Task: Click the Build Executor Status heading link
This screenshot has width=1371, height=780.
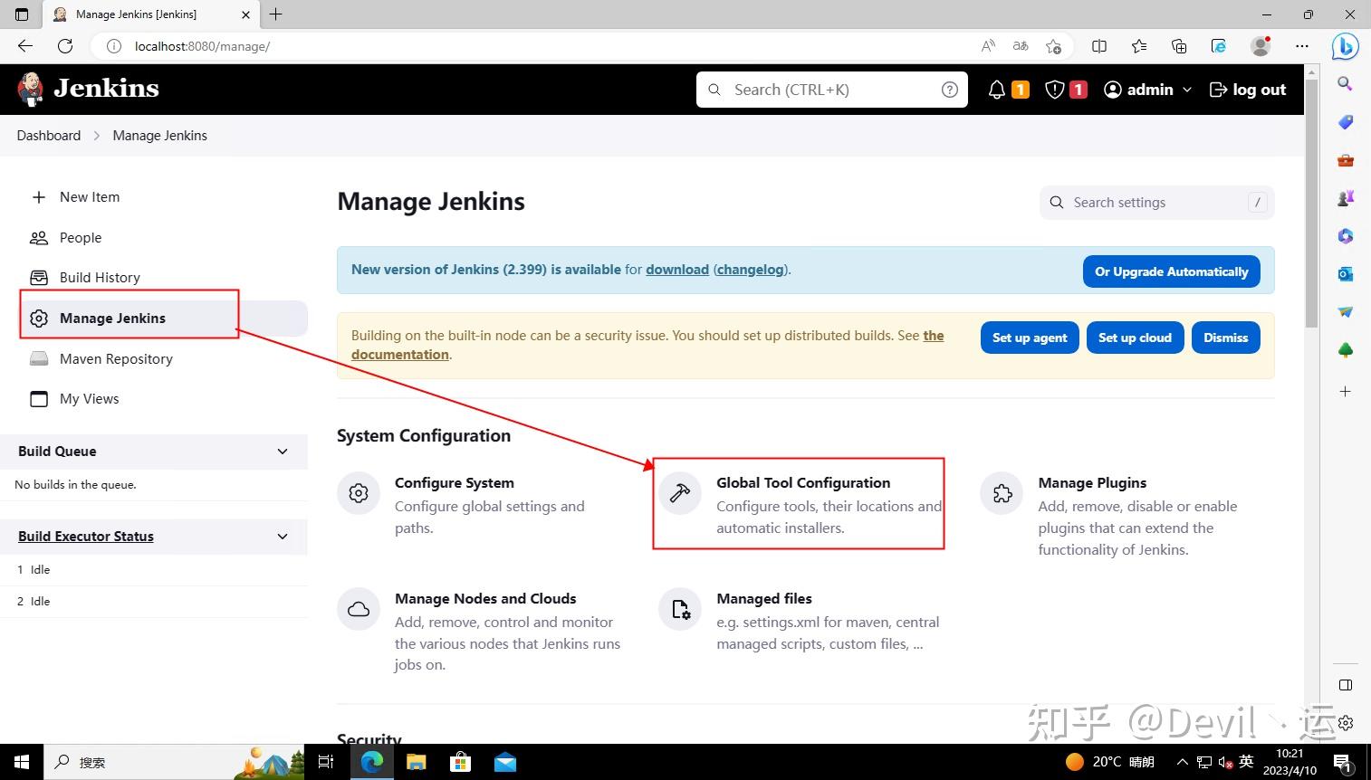Action: (86, 537)
